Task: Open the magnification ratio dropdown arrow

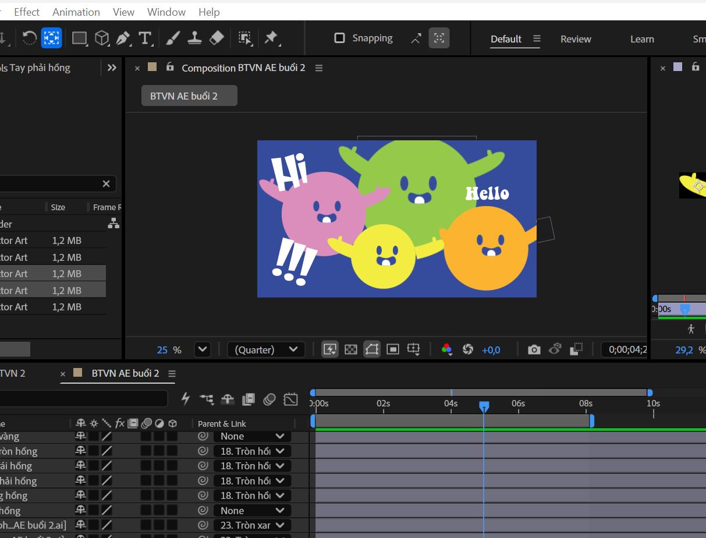Action: (x=202, y=349)
